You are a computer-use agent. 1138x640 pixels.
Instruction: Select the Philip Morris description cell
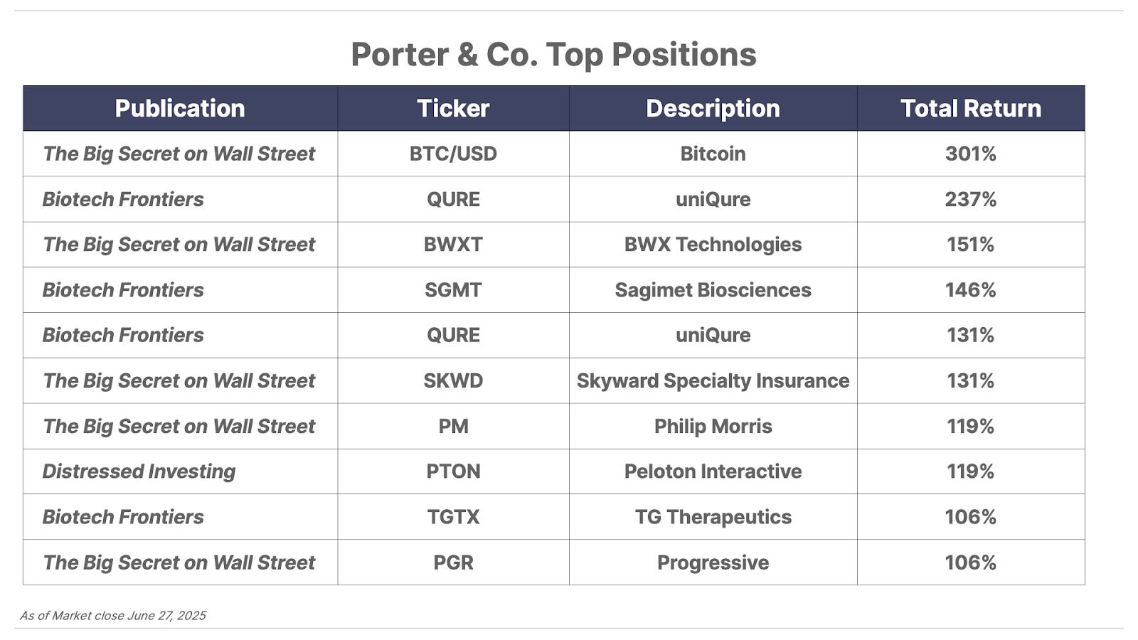pyautogui.click(x=713, y=426)
